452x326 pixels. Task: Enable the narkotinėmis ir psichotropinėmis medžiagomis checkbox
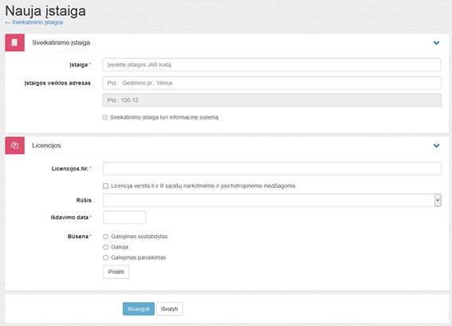tap(106, 186)
